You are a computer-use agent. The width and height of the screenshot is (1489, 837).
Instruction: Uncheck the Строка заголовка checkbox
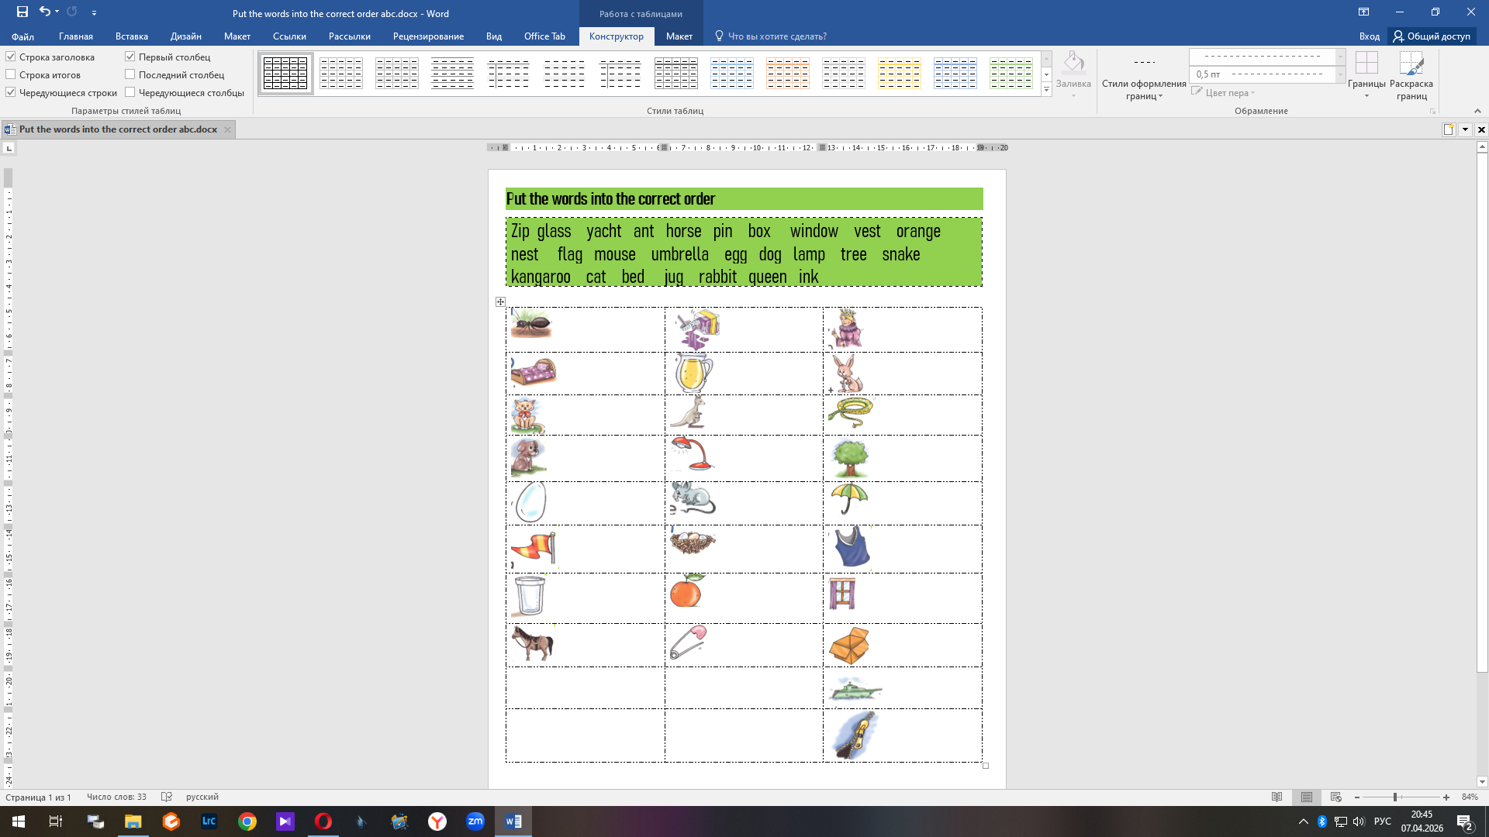[x=12, y=57]
